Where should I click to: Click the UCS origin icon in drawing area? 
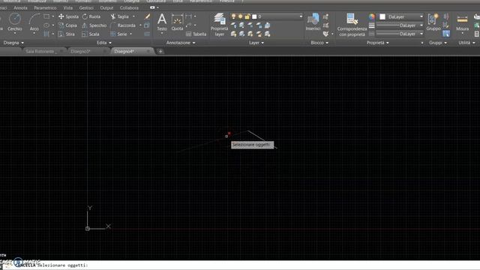coord(87,228)
